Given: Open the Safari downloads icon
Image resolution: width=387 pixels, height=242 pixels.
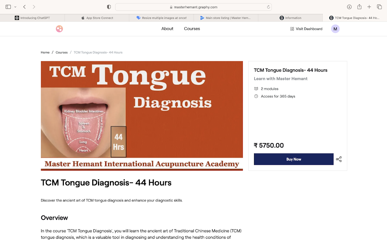Looking at the screenshot, I should pyautogui.click(x=349, y=7).
